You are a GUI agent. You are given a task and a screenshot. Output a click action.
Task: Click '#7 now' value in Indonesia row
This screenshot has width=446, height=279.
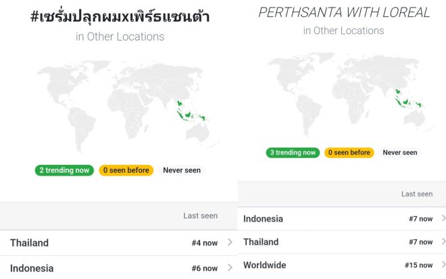point(421,219)
